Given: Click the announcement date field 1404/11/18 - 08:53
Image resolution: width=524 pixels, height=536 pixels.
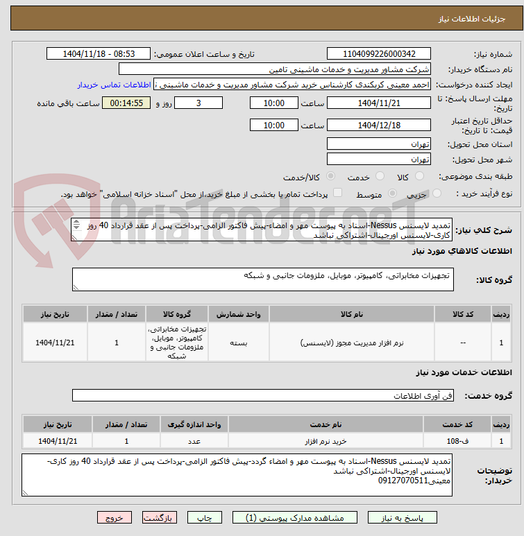Looking at the screenshot, I should click(99, 53).
